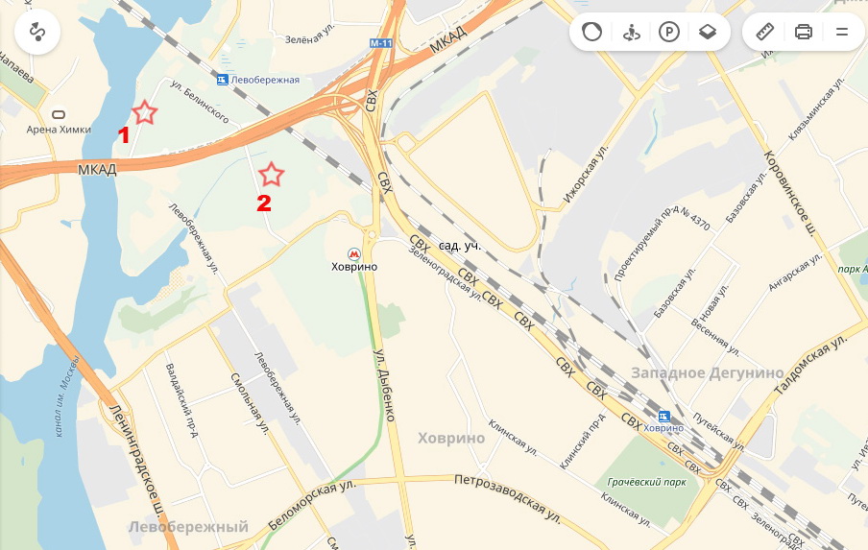Image resolution: width=868 pixels, height=550 pixels.
Task: Open the route builder button
Action: pos(37,32)
